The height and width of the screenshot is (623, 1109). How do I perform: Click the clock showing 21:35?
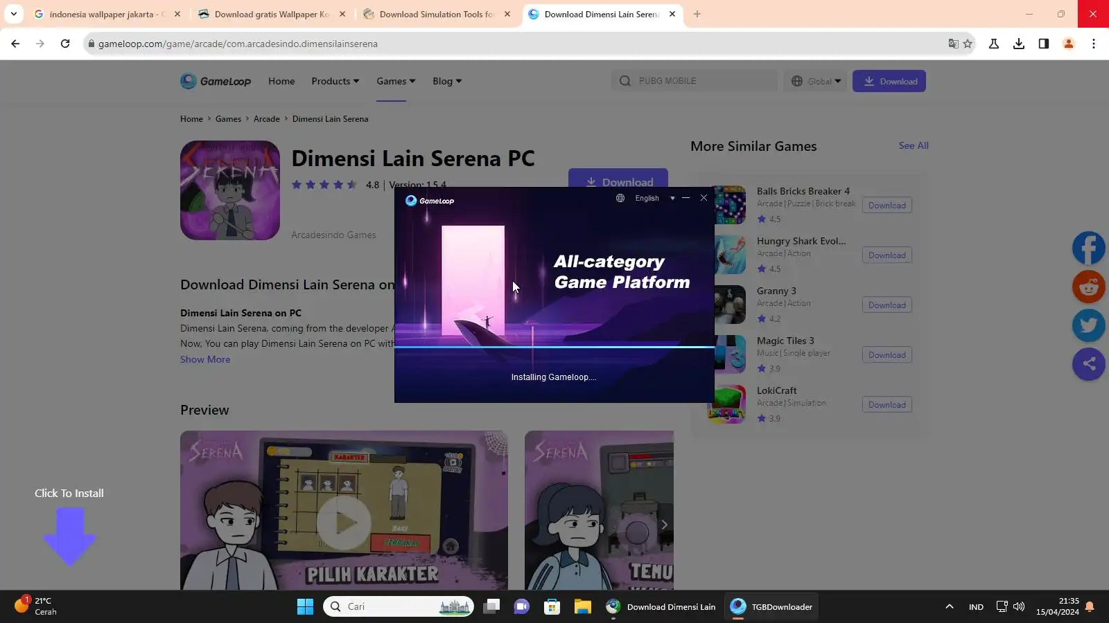[x=1058, y=606]
